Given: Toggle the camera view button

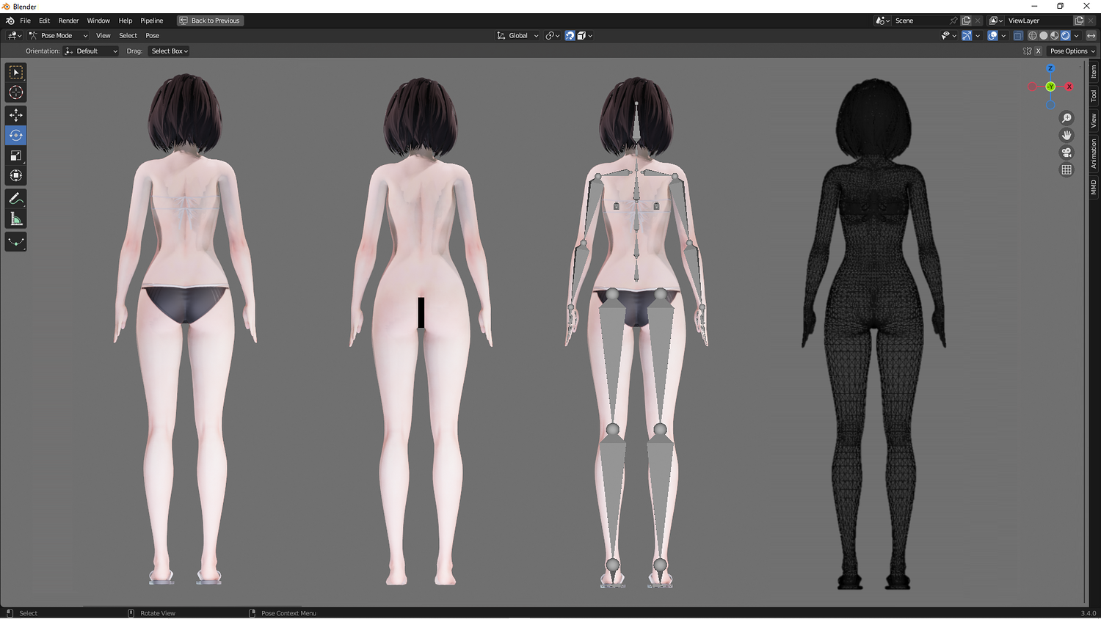Looking at the screenshot, I should pyautogui.click(x=1067, y=153).
